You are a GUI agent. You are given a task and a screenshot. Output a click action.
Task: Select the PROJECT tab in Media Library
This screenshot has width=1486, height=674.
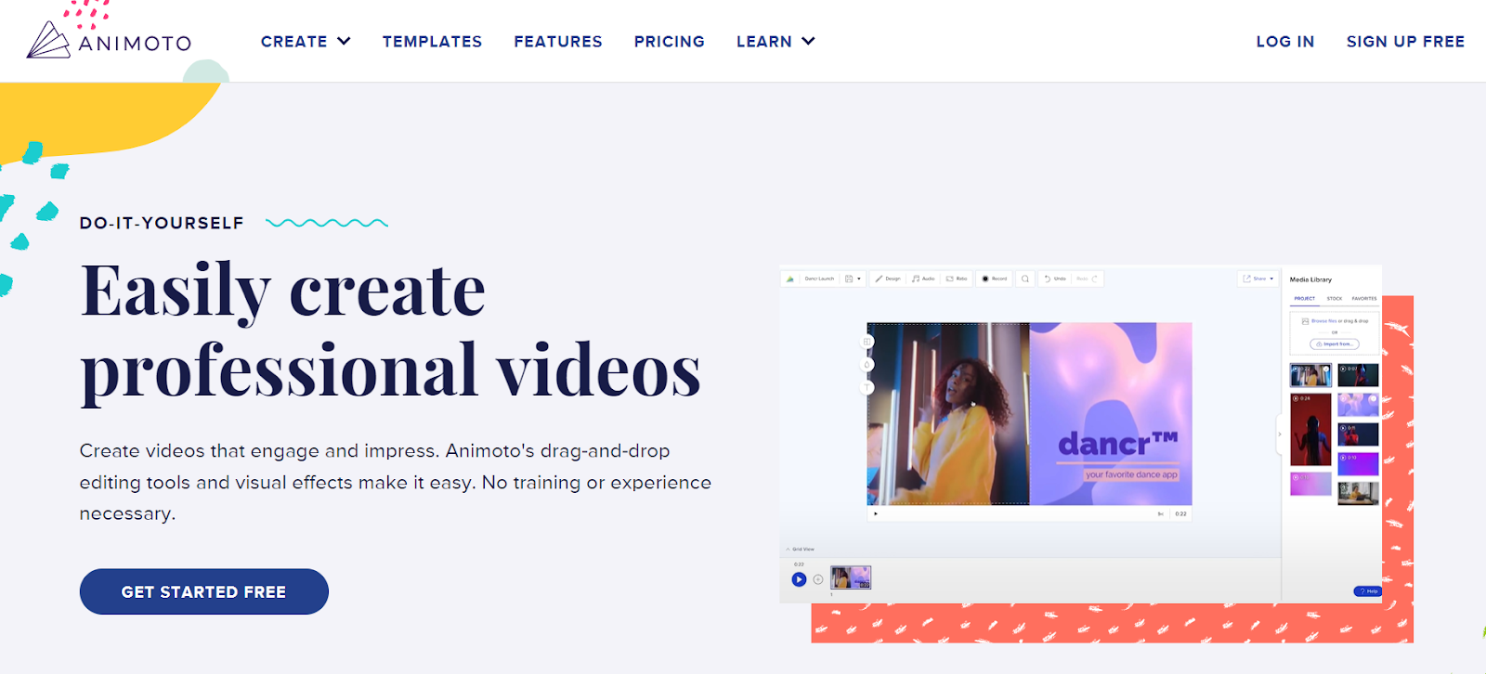1305,299
